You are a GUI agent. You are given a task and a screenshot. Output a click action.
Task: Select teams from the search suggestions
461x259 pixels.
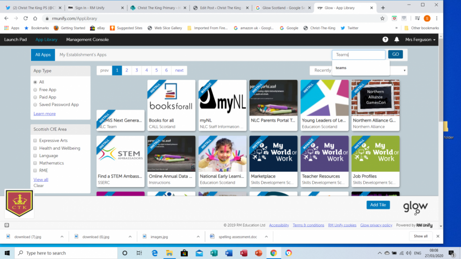(341, 68)
